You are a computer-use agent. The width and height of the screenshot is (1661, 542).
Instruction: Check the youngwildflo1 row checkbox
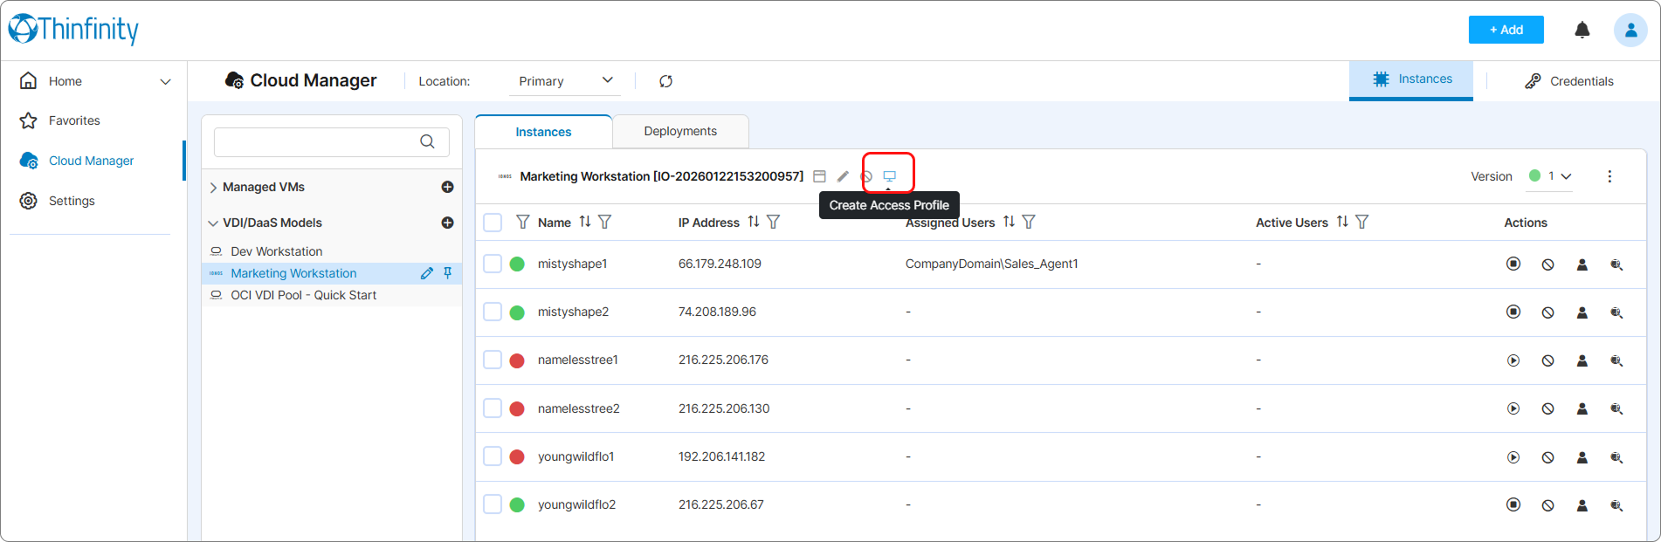[x=493, y=456]
